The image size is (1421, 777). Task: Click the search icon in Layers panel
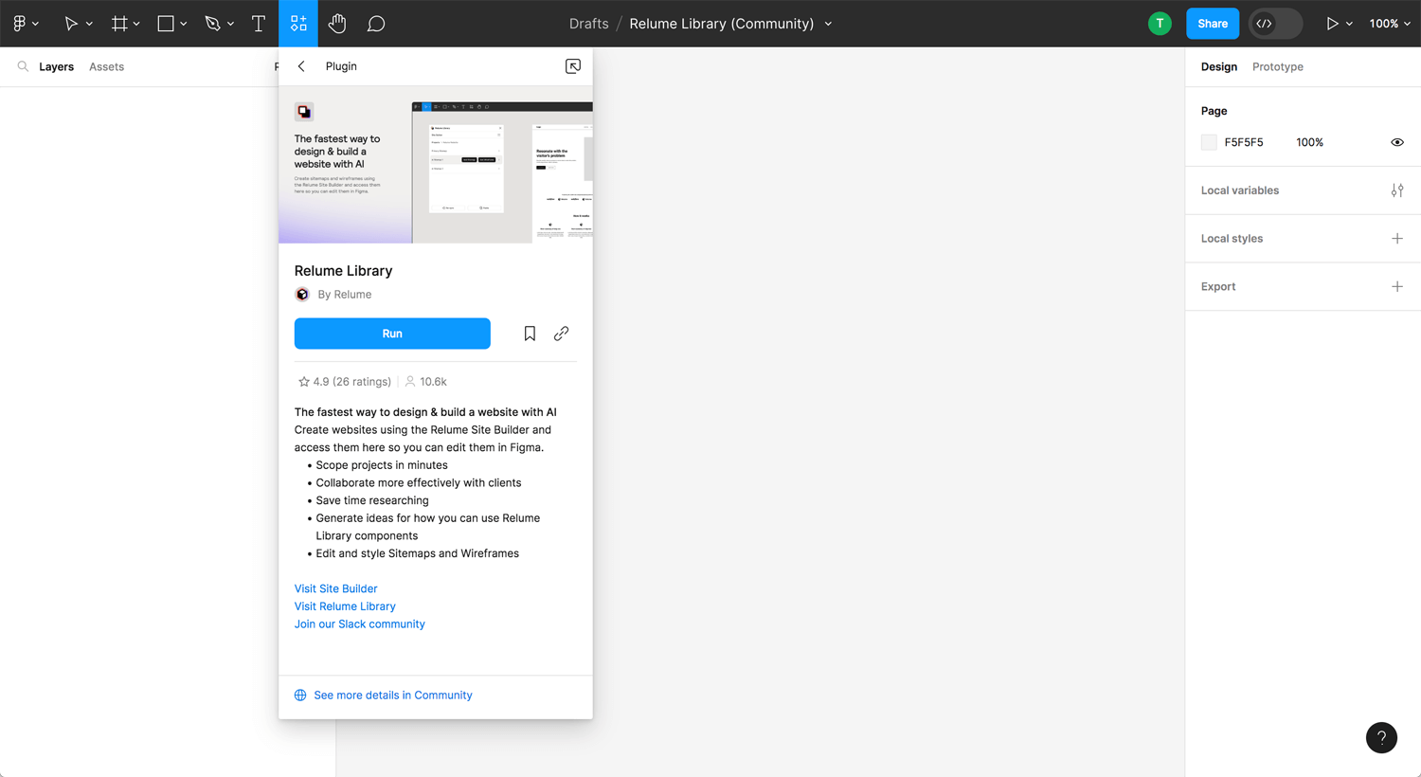click(x=23, y=66)
